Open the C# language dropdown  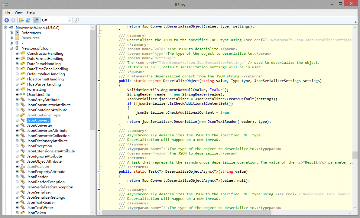70,20
